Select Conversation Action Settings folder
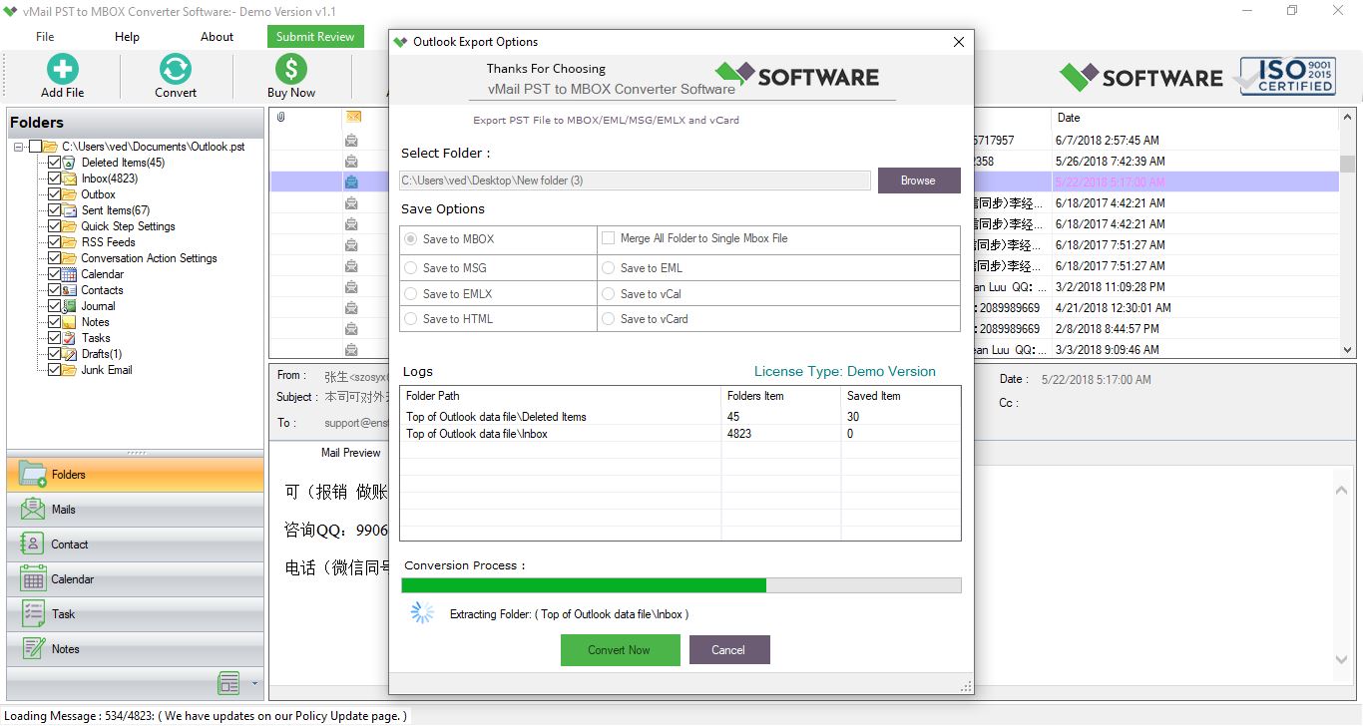Viewport: 1363px width, 726px height. [x=149, y=258]
